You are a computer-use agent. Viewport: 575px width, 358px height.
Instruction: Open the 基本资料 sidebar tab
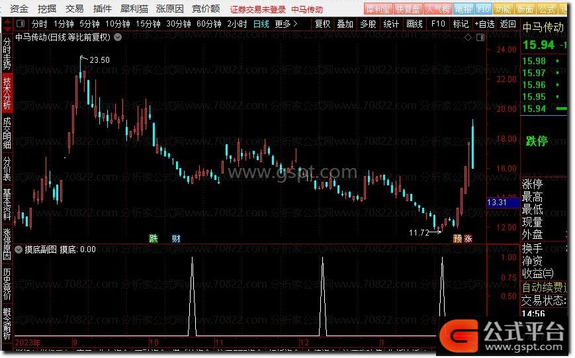pos(7,204)
